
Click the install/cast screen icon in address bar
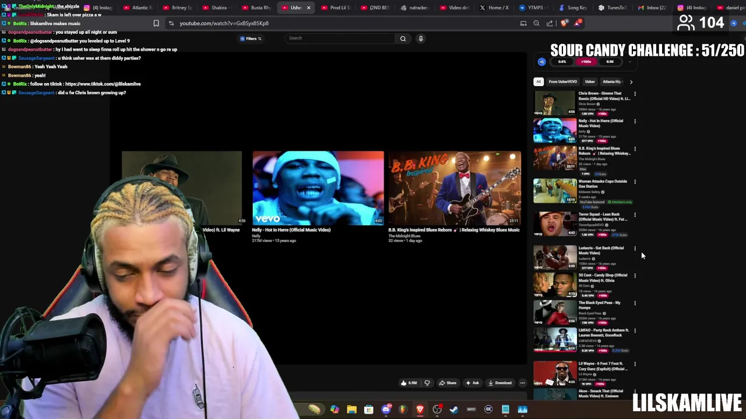tap(523, 23)
